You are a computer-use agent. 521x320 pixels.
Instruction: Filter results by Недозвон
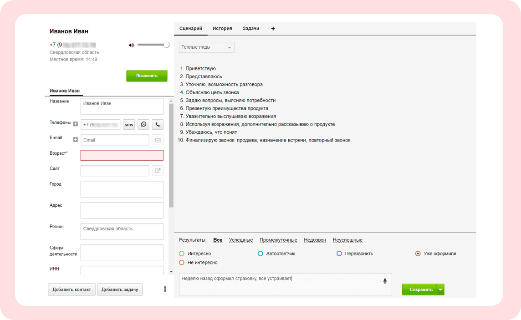(x=315, y=240)
